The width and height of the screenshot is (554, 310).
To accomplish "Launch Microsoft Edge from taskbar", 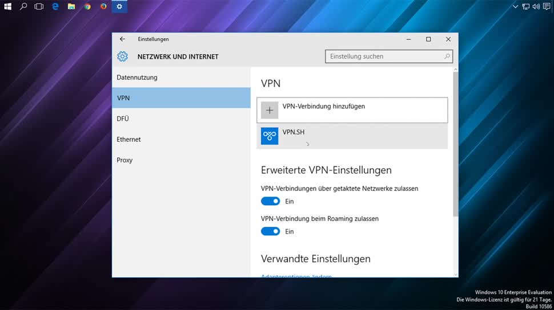I will (55, 6).
